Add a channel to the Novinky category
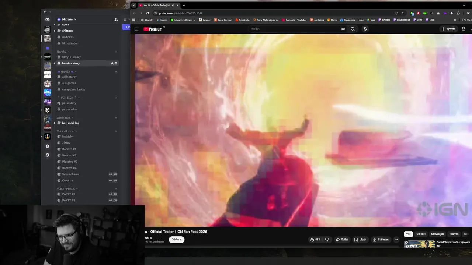 (x=116, y=52)
